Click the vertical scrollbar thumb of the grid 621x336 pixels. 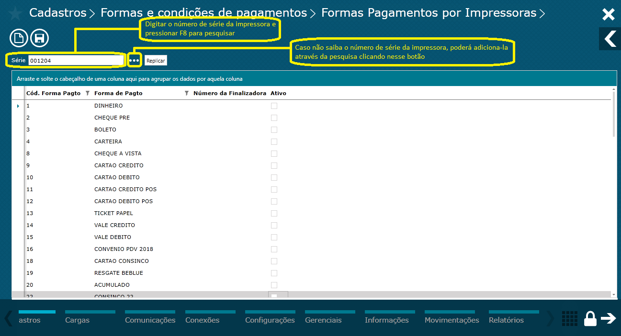[x=614, y=115]
